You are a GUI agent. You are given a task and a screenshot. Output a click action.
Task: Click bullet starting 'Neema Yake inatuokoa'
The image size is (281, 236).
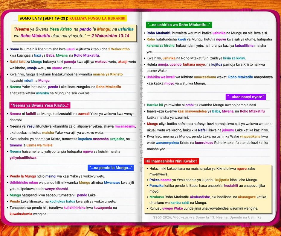(x=65, y=90)
